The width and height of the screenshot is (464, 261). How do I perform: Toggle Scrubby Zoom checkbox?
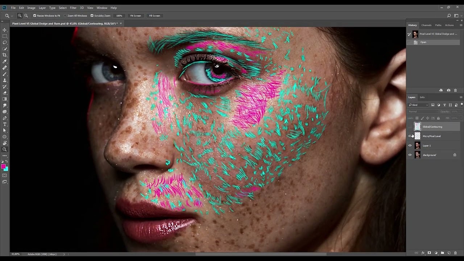tap(92, 16)
